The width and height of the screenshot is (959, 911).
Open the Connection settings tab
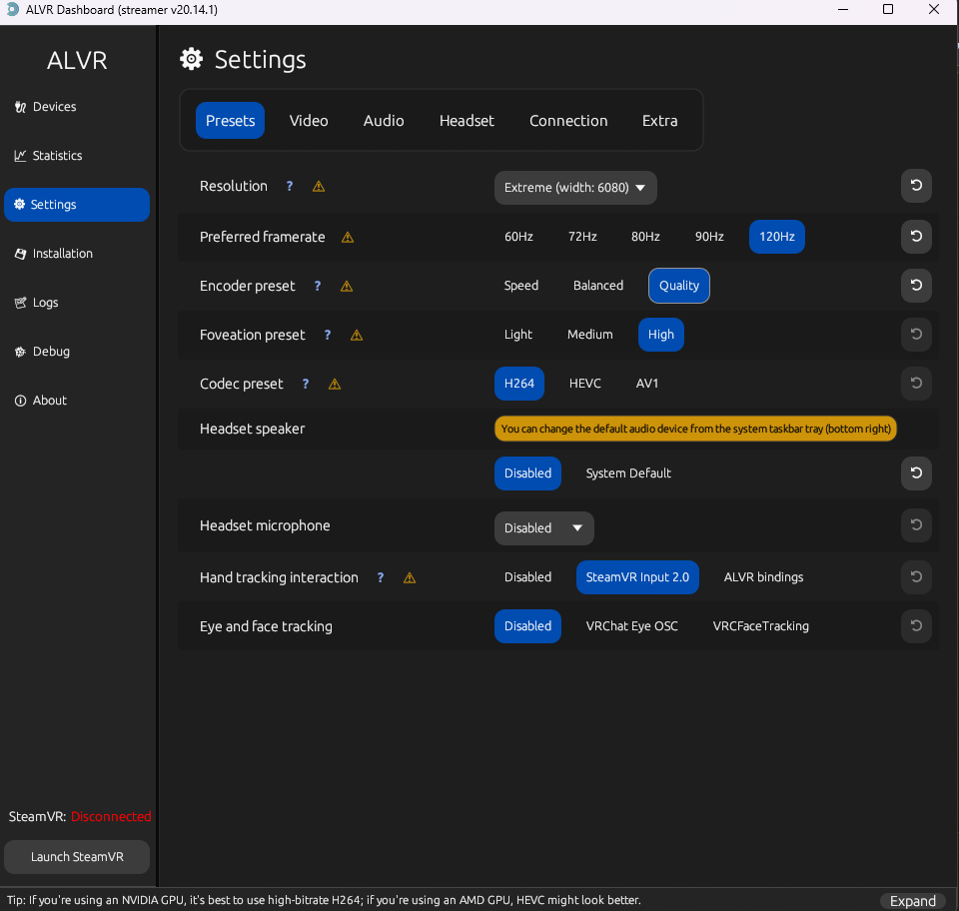[x=568, y=121]
